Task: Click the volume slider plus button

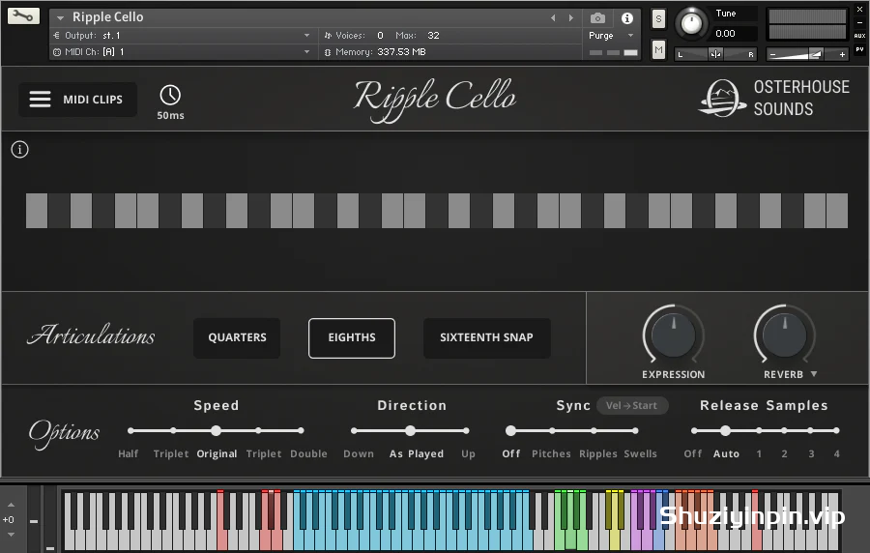Action: 842,54
